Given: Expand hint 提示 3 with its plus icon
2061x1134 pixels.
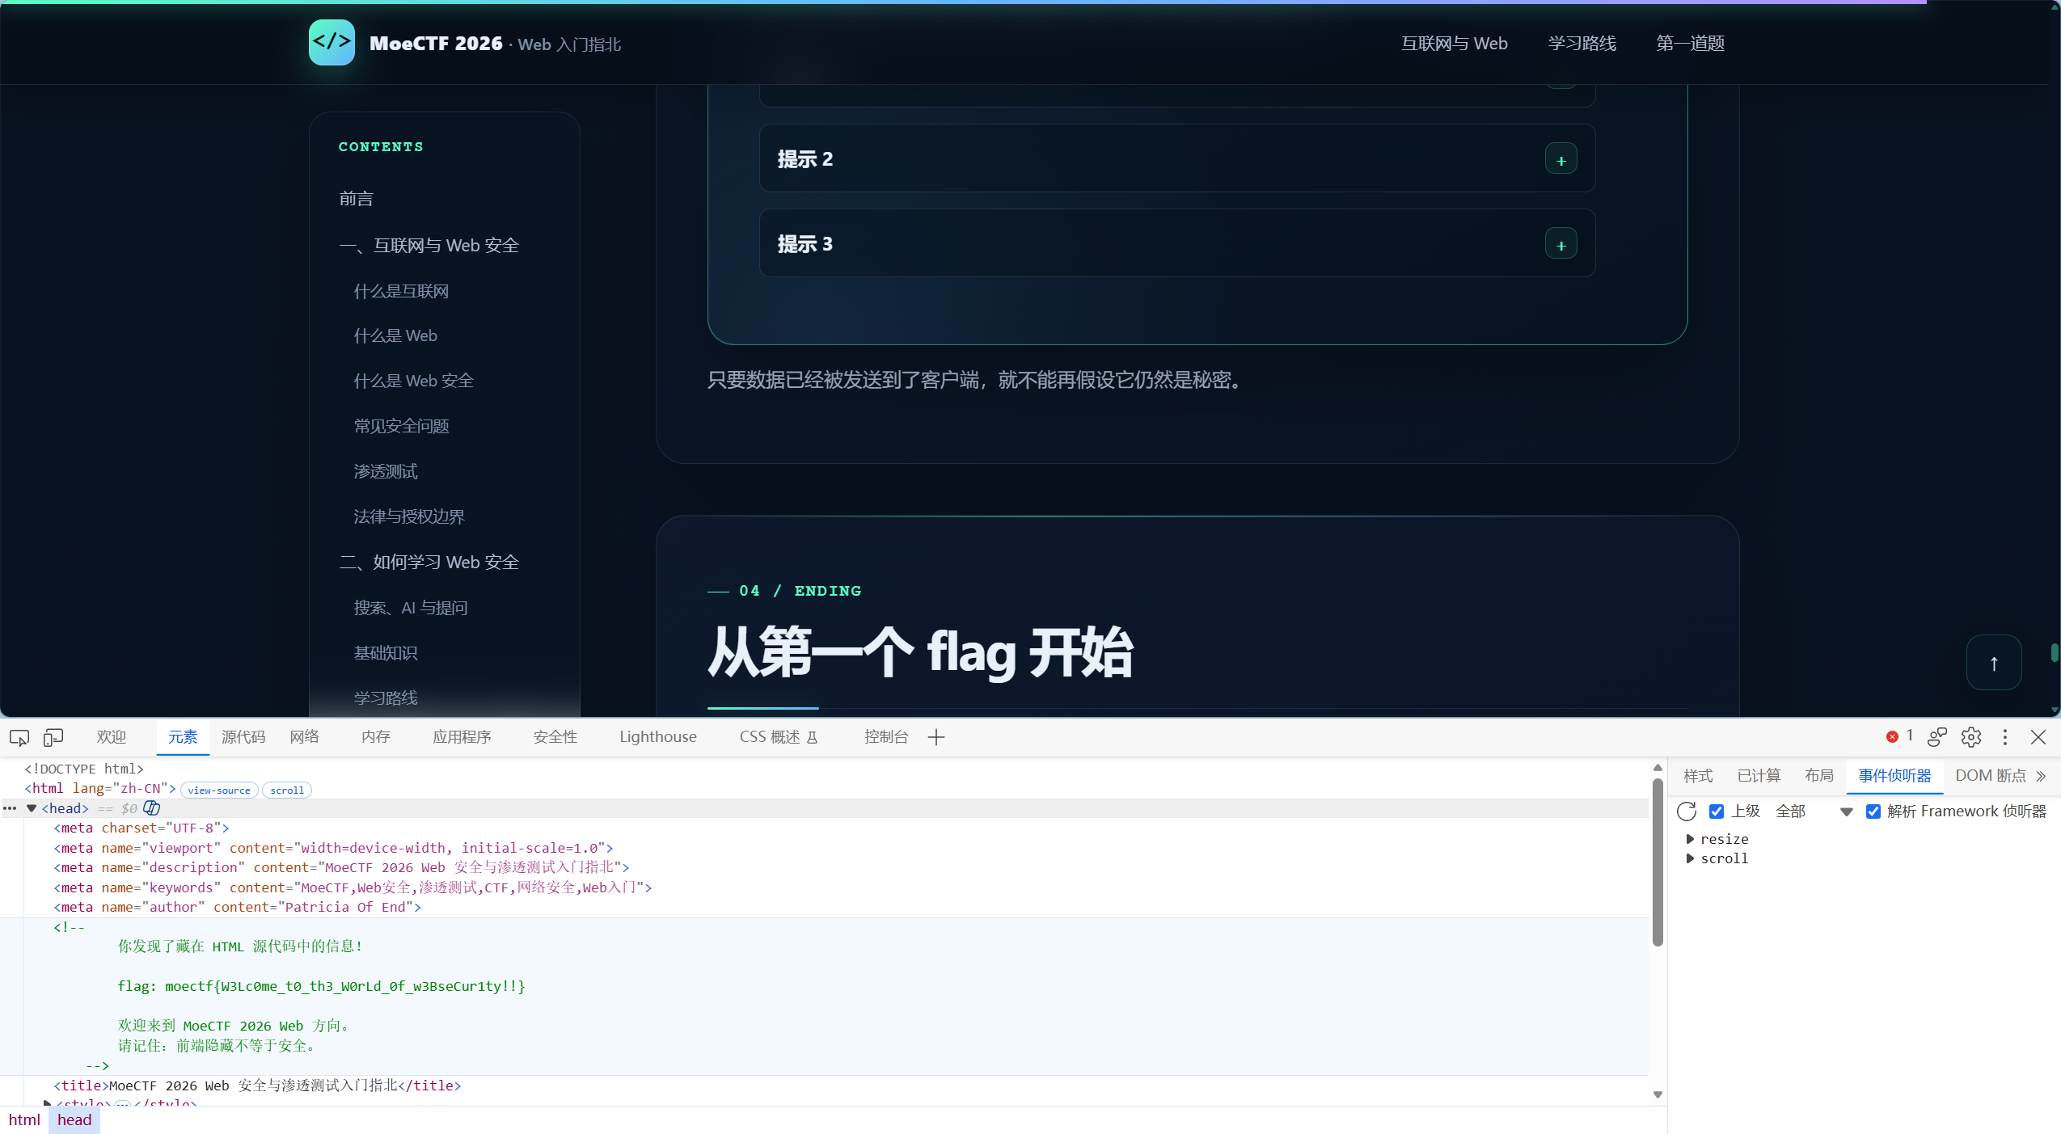Looking at the screenshot, I should coord(1561,244).
